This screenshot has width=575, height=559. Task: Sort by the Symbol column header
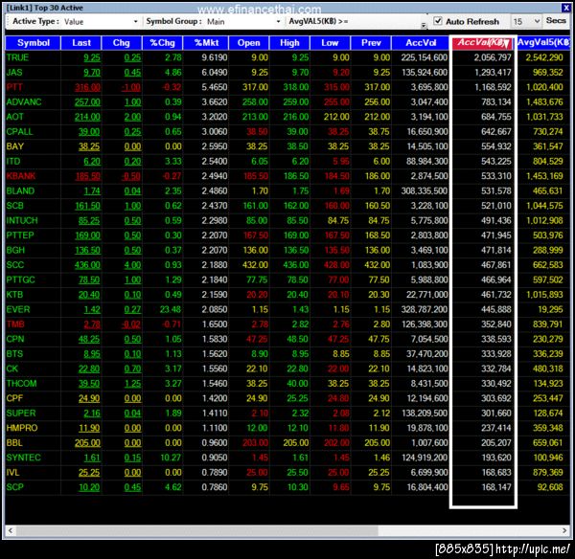33,43
